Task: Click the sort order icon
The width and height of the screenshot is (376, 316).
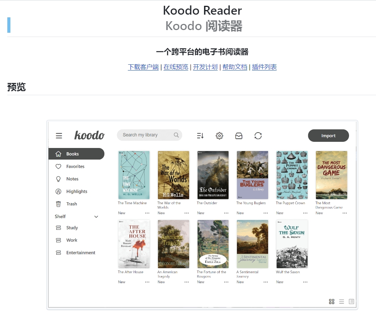Action: (x=200, y=136)
